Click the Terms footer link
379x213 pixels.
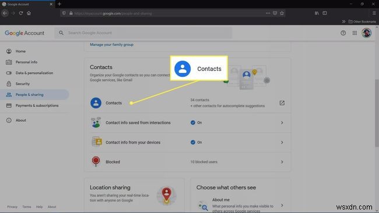click(27, 207)
